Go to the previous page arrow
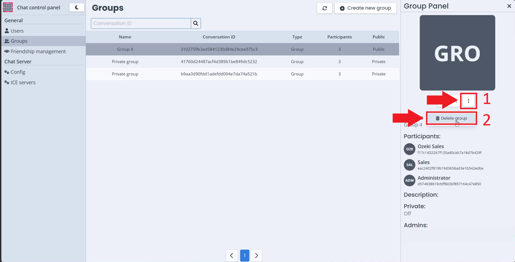The image size is (515, 262). [x=232, y=255]
